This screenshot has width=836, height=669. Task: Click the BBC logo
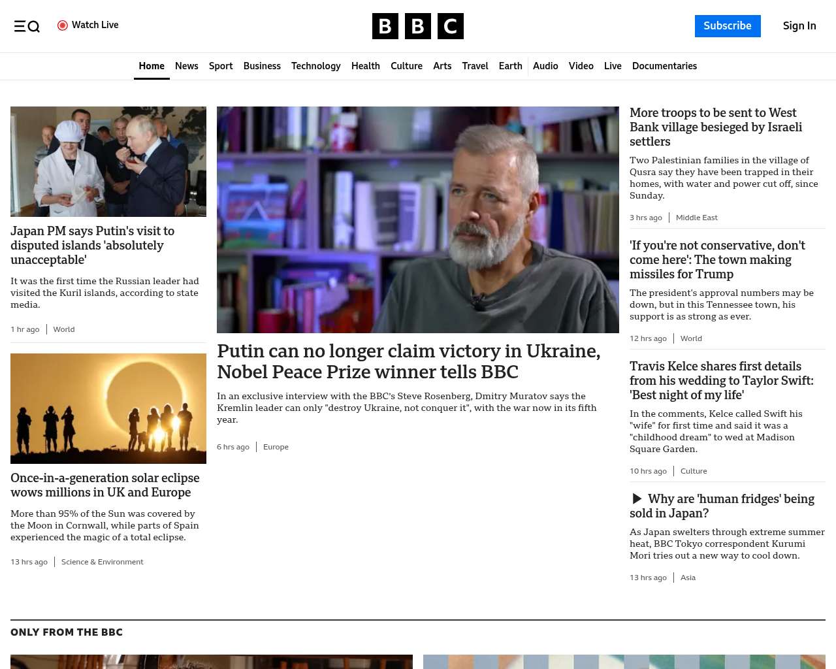(418, 26)
